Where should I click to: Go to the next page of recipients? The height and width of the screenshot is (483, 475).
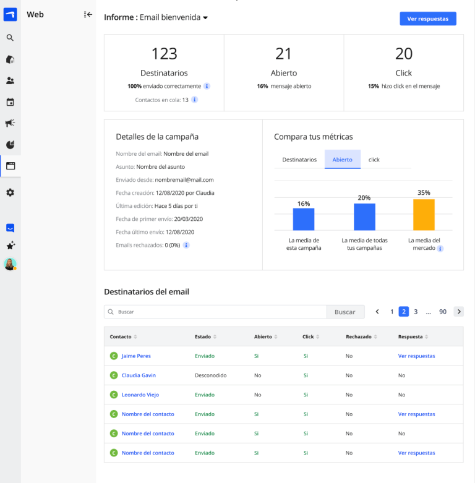tap(458, 312)
